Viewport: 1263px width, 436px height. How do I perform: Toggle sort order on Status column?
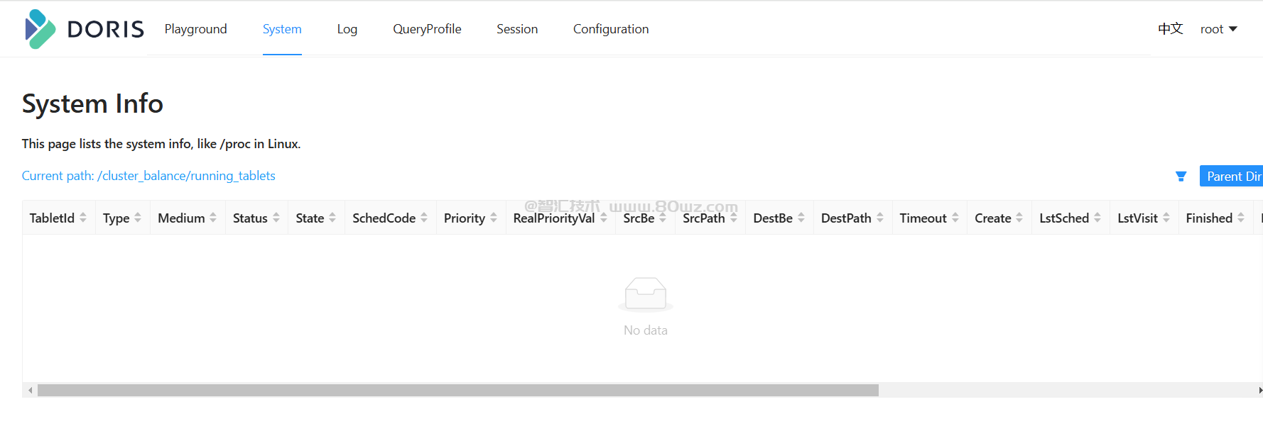(276, 218)
